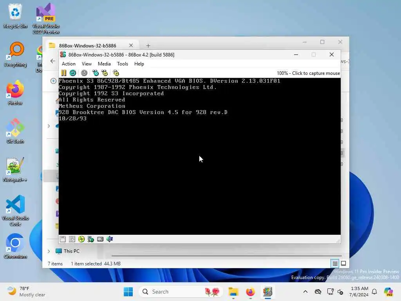Close the 86Box-Windows-32-b5886 Explorer tab

pos(131,45)
